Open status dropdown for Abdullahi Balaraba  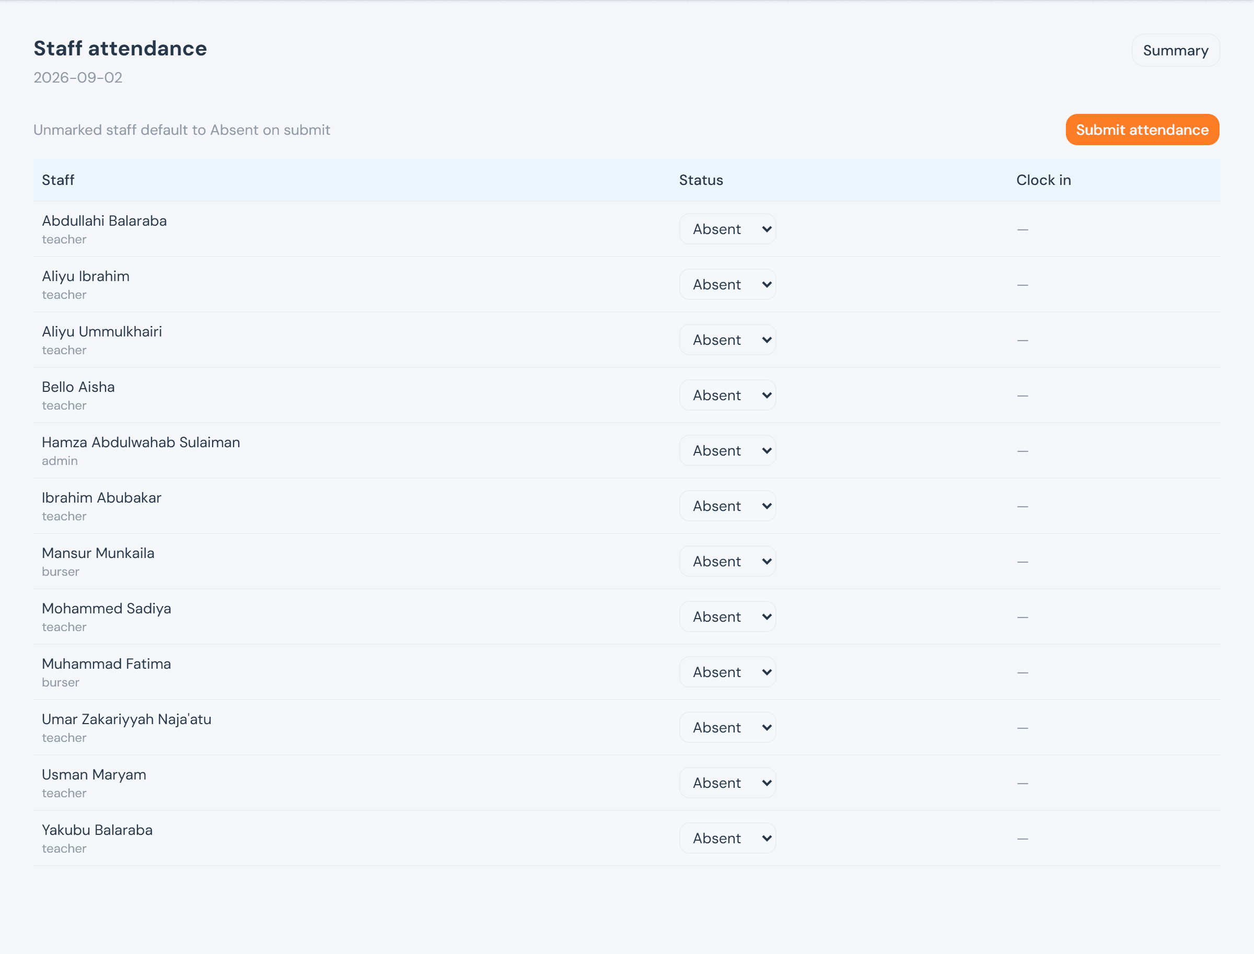pyautogui.click(x=727, y=229)
